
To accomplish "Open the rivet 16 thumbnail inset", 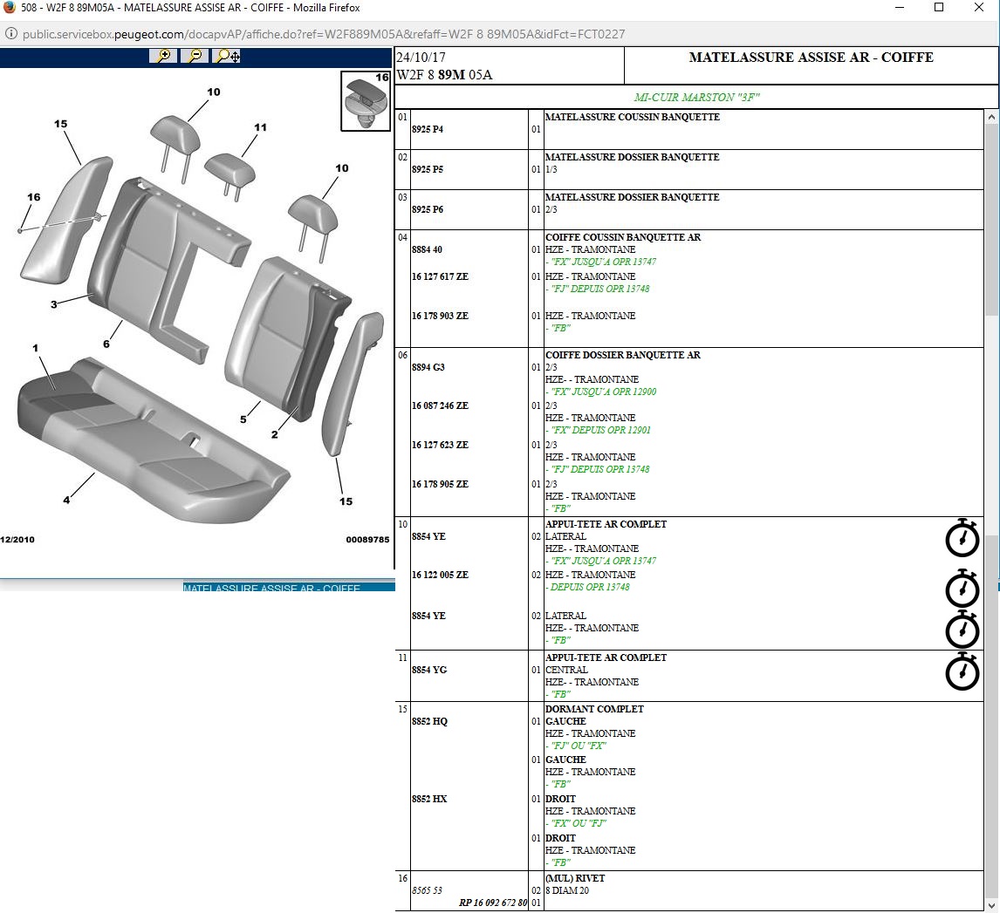I will [x=366, y=101].
